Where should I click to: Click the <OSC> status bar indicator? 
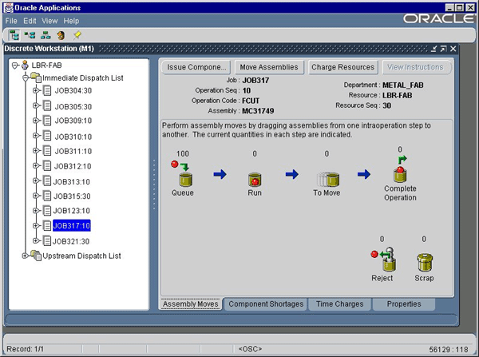click(x=250, y=349)
